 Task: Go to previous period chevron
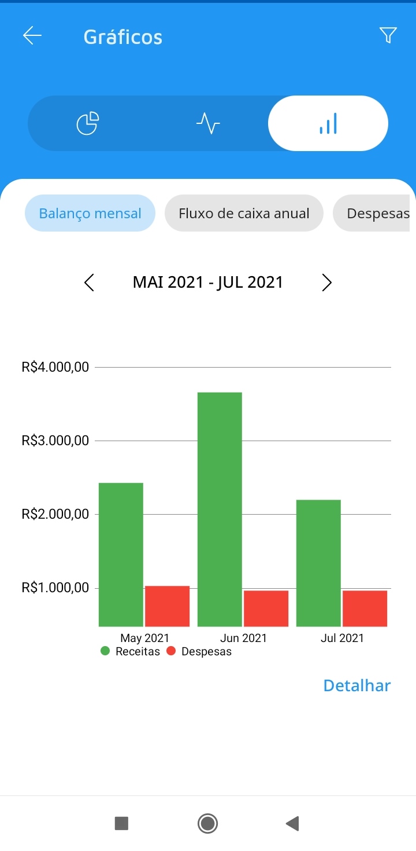[x=89, y=283]
